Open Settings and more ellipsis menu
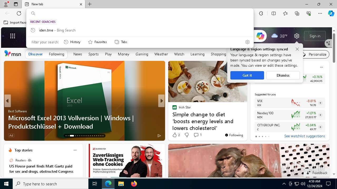The image size is (337, 189). [320, 13]
